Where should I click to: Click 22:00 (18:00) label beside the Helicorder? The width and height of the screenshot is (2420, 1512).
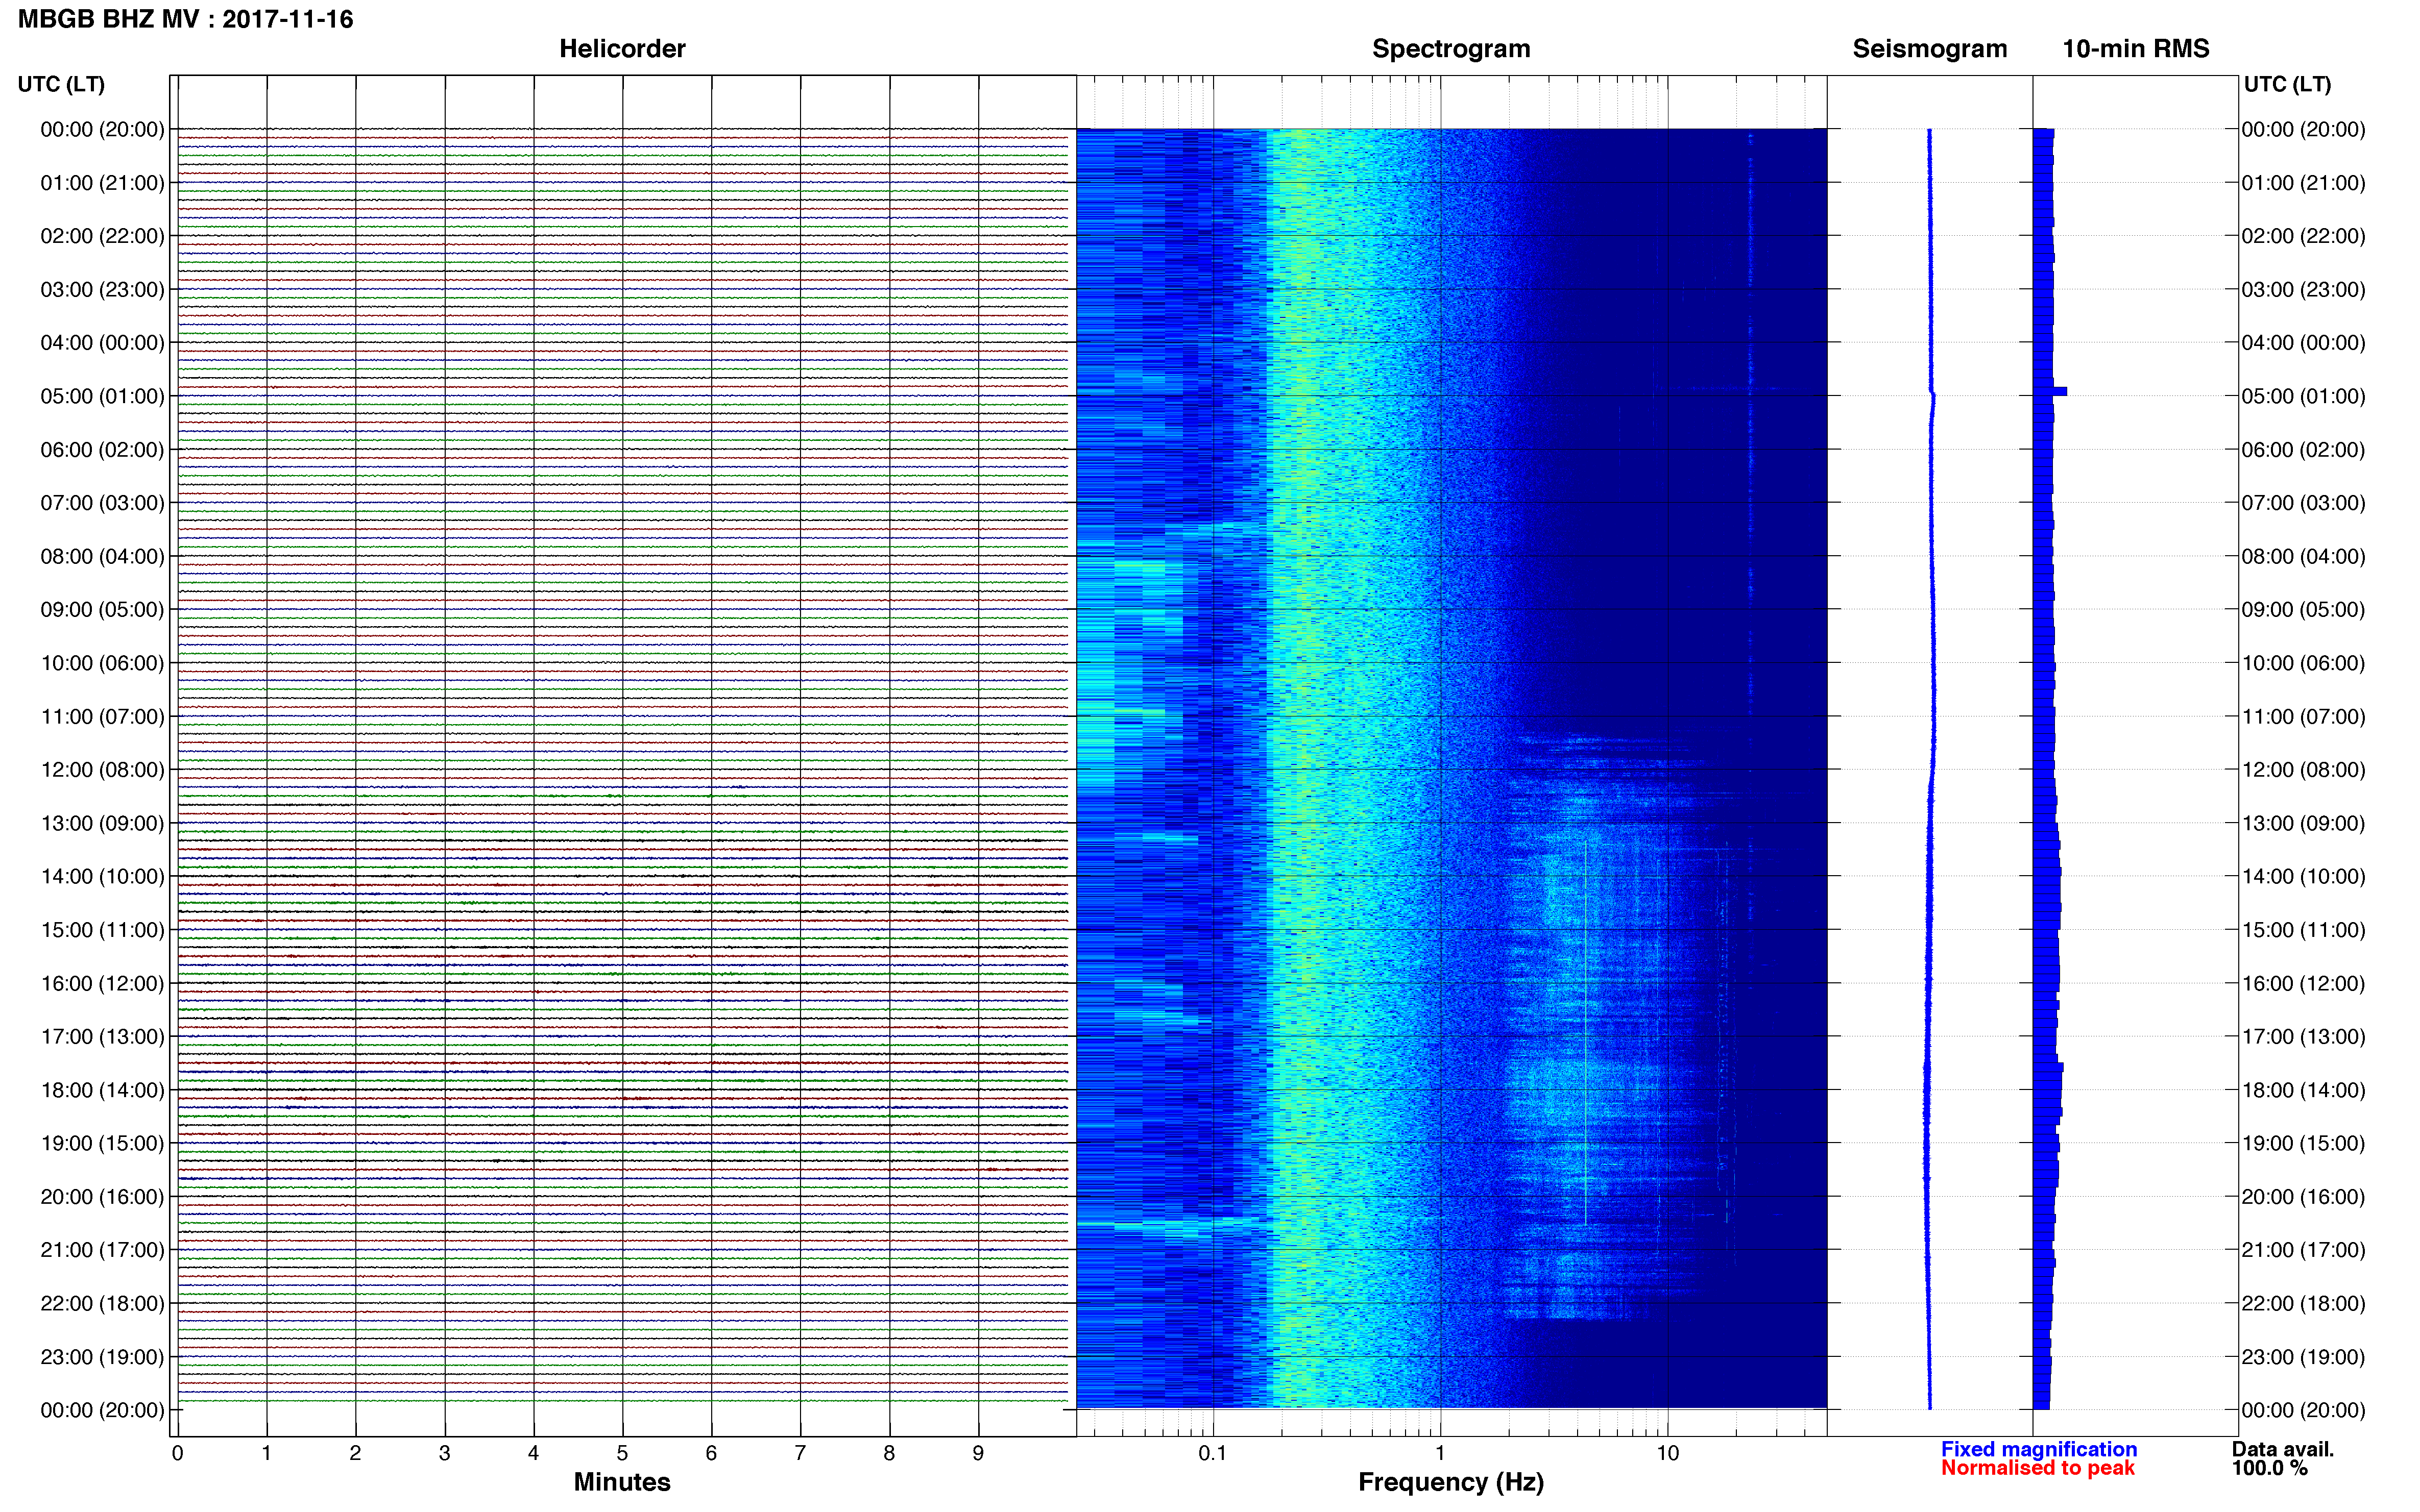(102, 1303)
